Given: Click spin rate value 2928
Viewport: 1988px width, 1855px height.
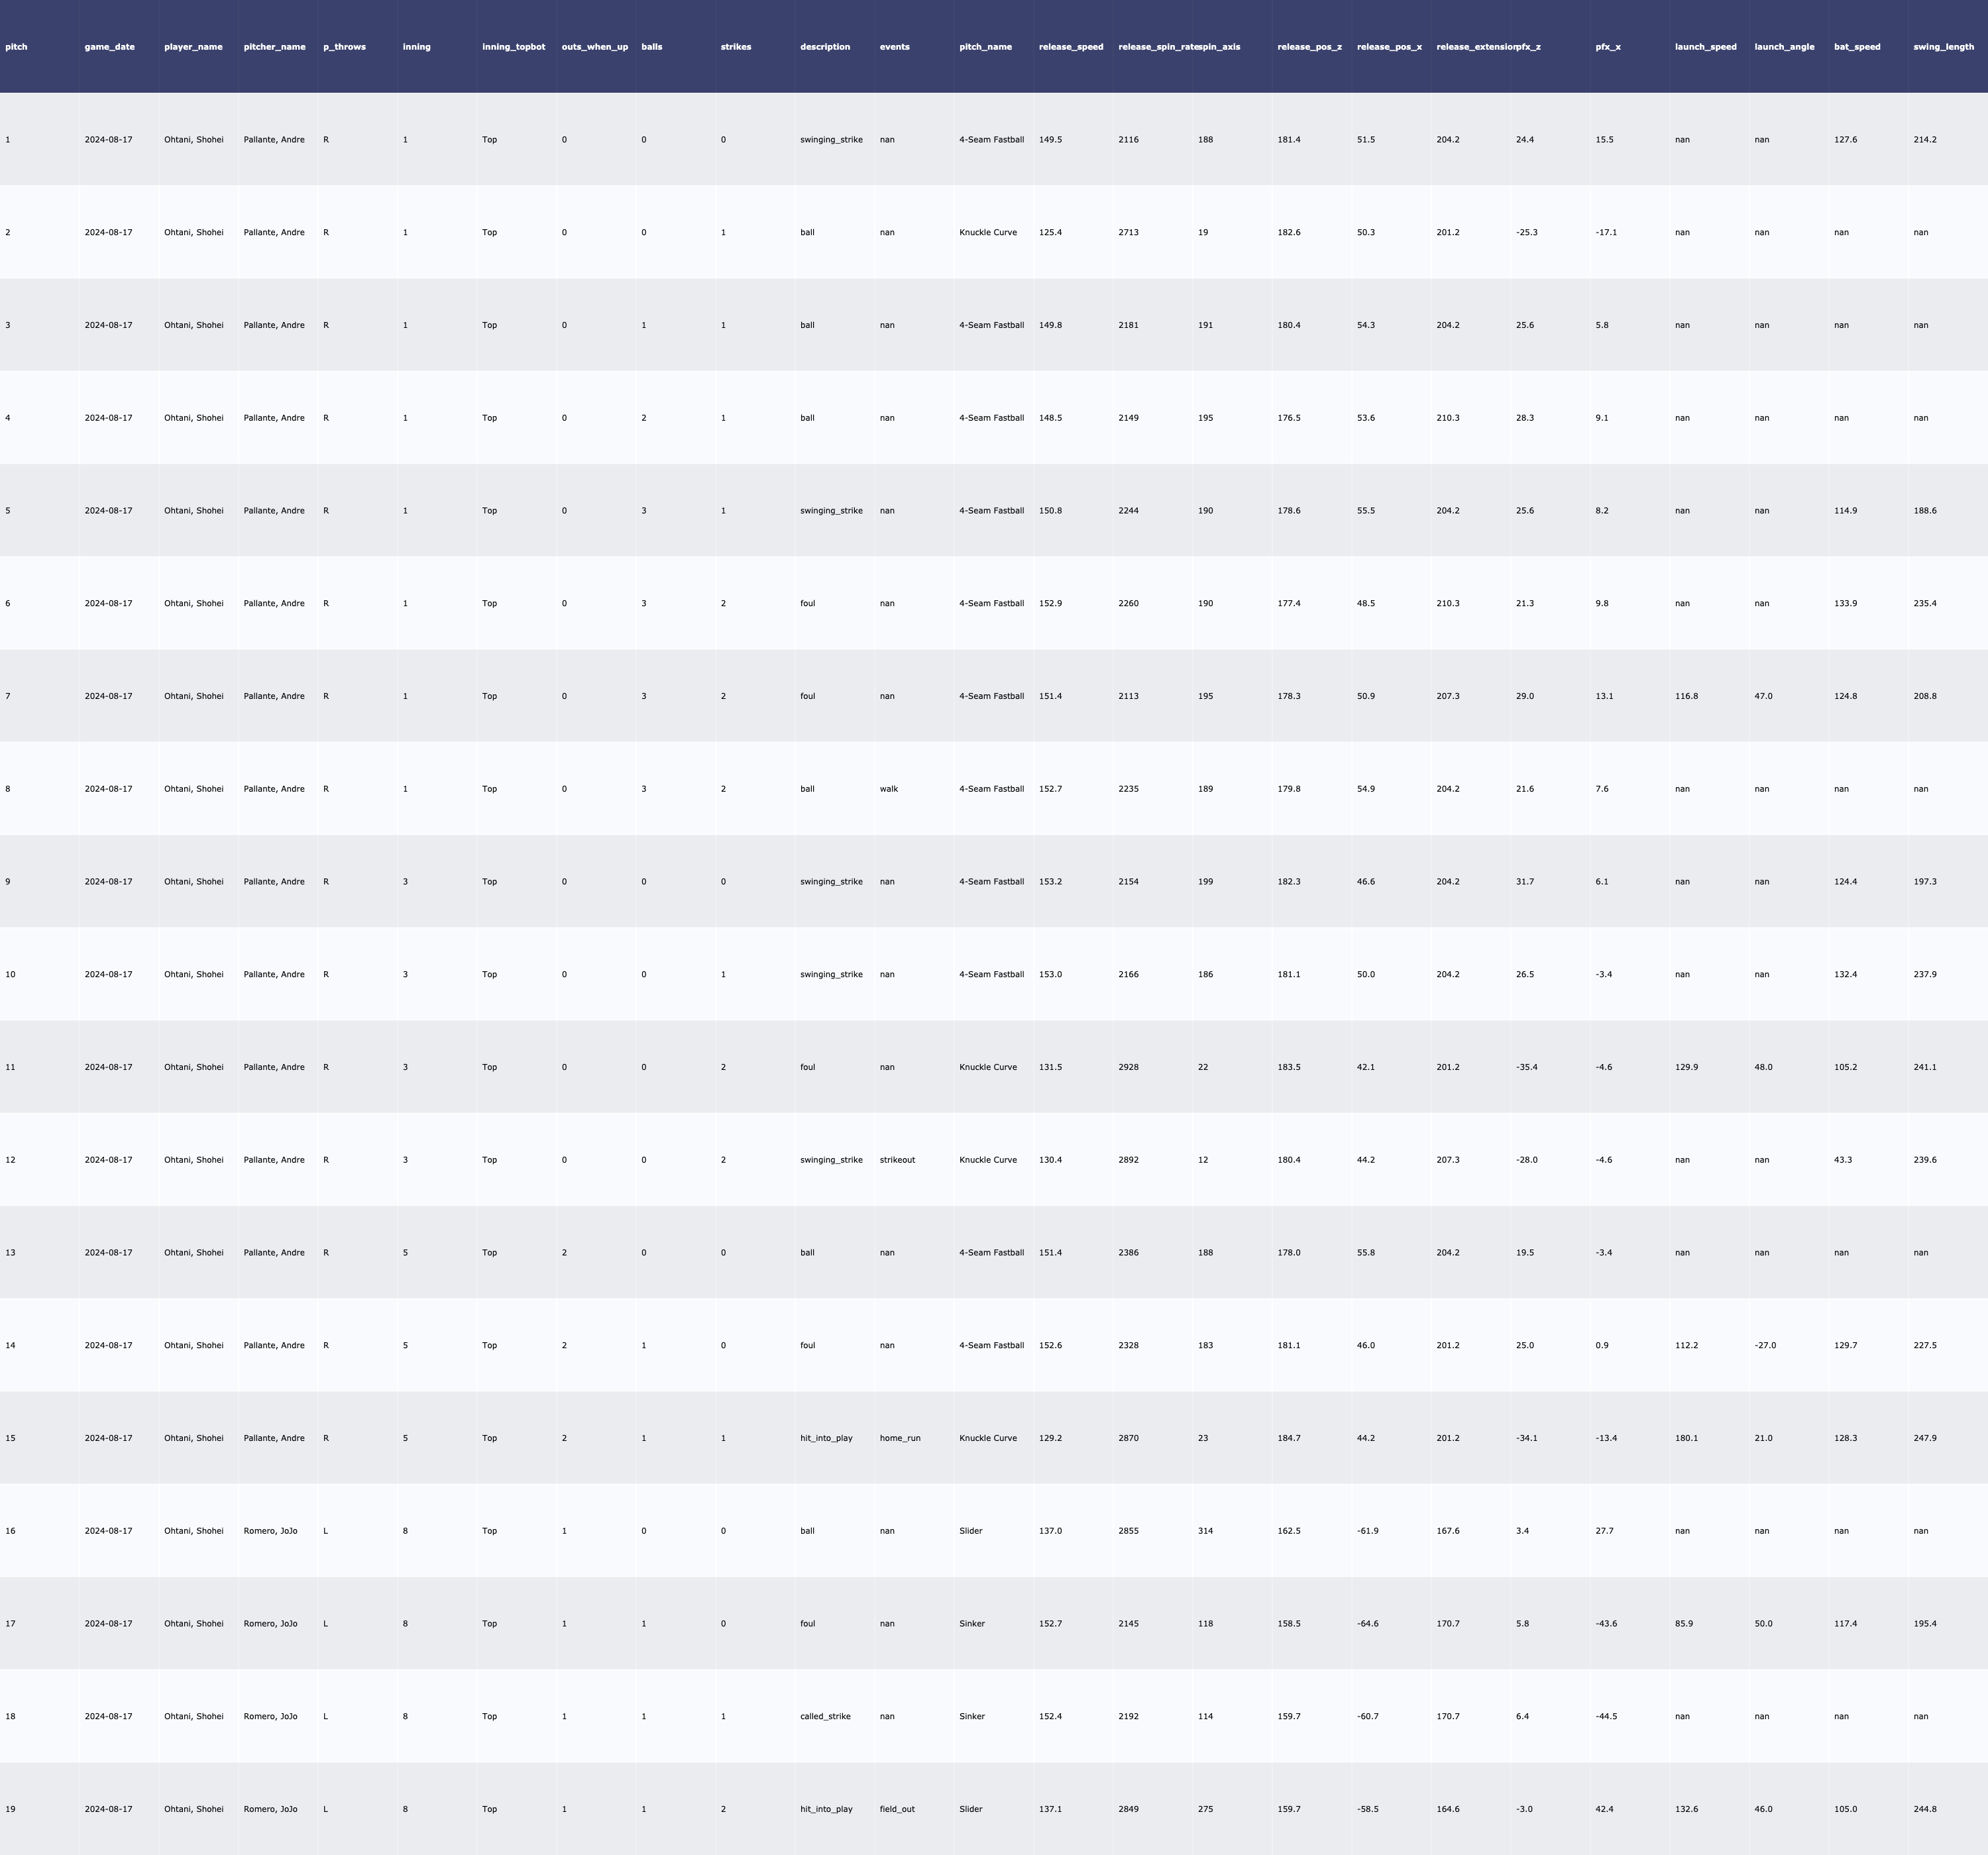Looking at the screenshot, I should pyautogui.click(x=1128, y=1067).
